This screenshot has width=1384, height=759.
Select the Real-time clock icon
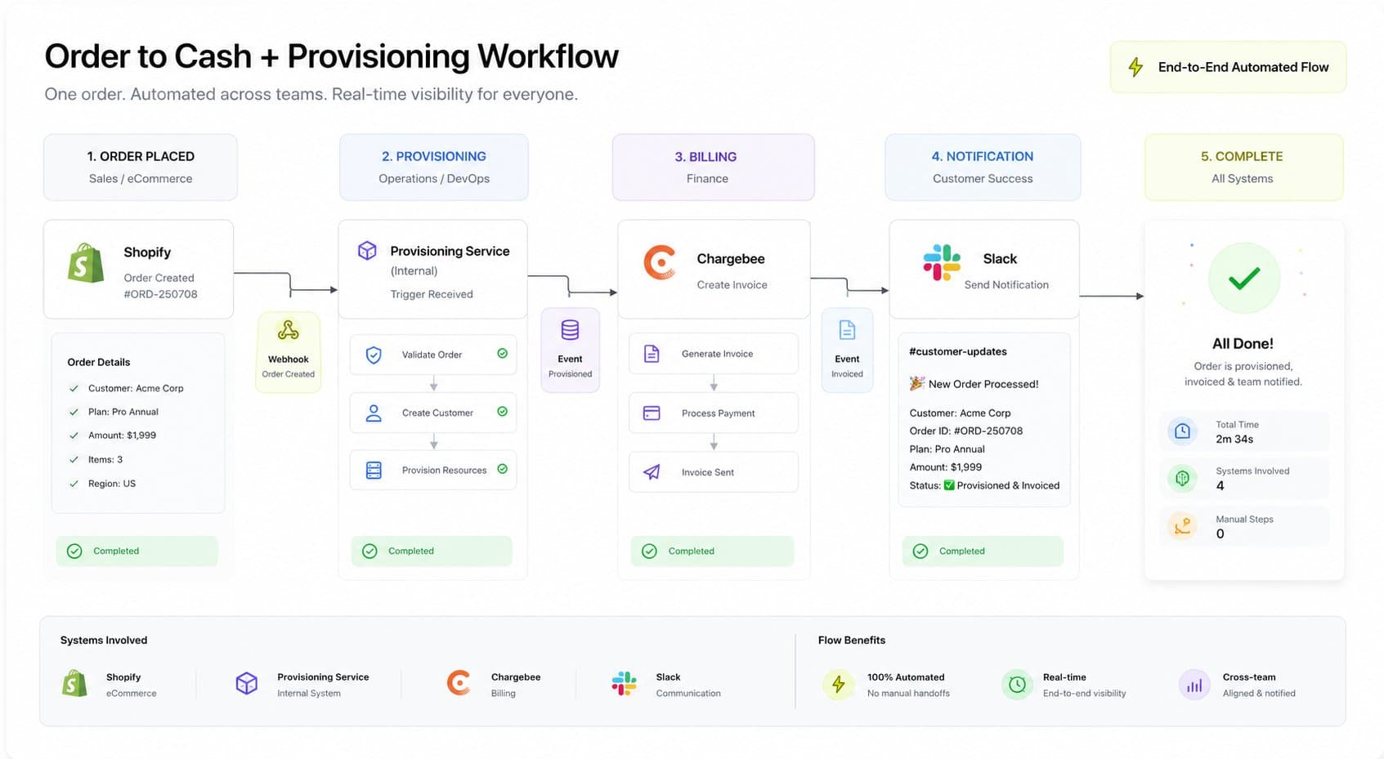tap(1017, 684)
